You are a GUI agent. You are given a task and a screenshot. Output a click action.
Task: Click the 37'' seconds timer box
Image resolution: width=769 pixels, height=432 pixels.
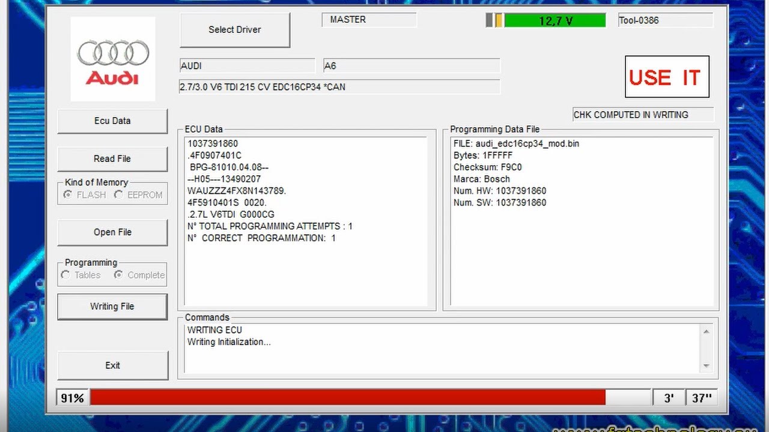(701, 398)
